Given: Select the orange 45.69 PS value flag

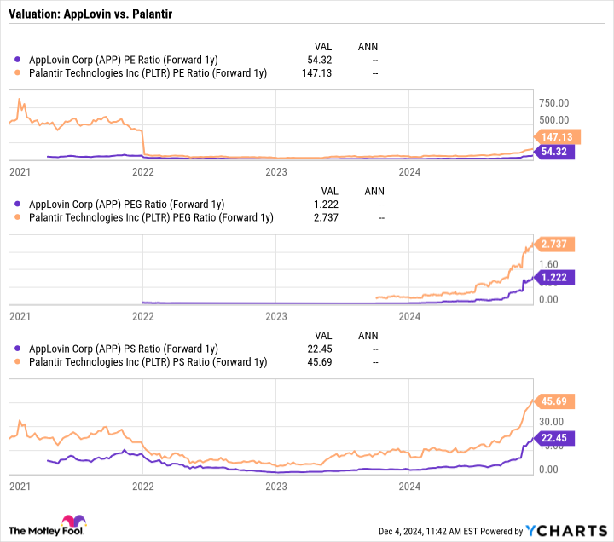Looking at the screenshot, I should [x=554, y=401].
